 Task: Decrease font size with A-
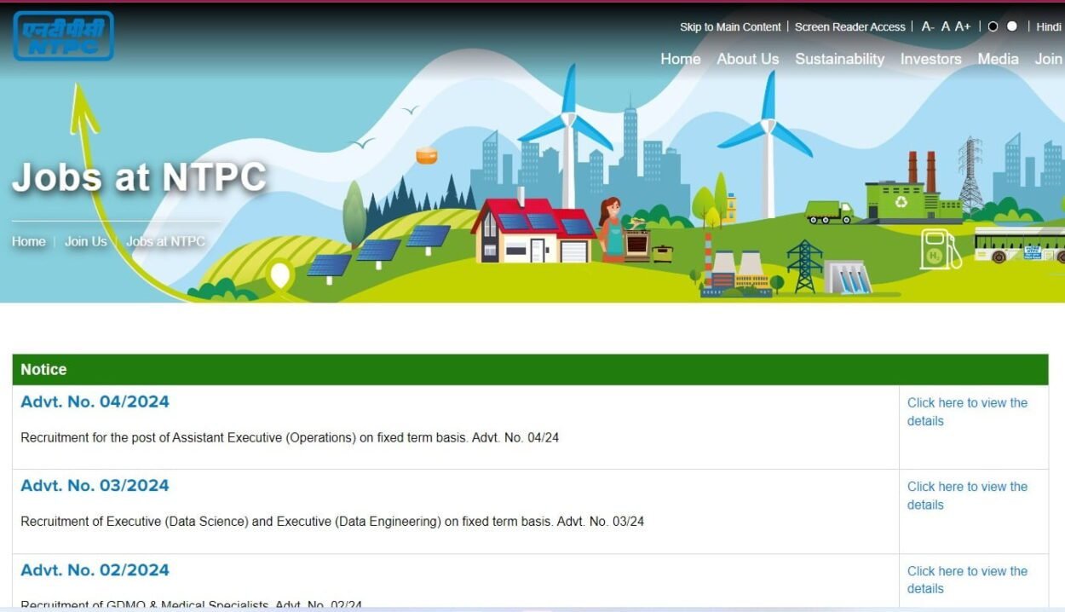click(928, 26)
